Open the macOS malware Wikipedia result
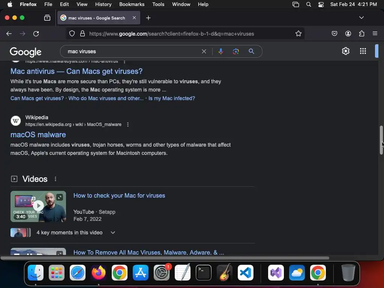Screen dimensions: 384x288 38,135
